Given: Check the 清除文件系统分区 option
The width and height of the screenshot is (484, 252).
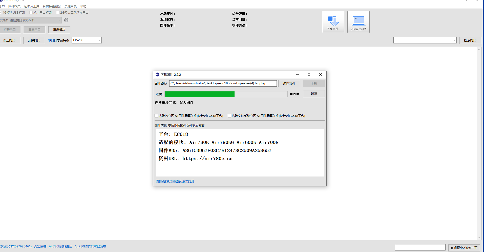Looking at the screenshot, I should (229, 116).
